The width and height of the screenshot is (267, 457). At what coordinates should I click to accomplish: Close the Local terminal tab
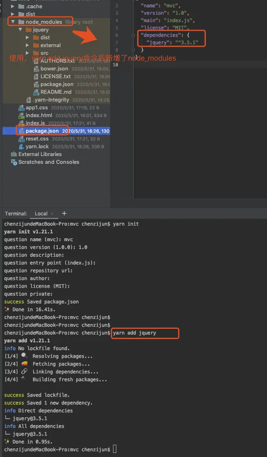click(52, 214)
